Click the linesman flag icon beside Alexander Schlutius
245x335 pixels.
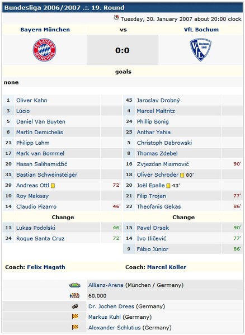point(75,327)
